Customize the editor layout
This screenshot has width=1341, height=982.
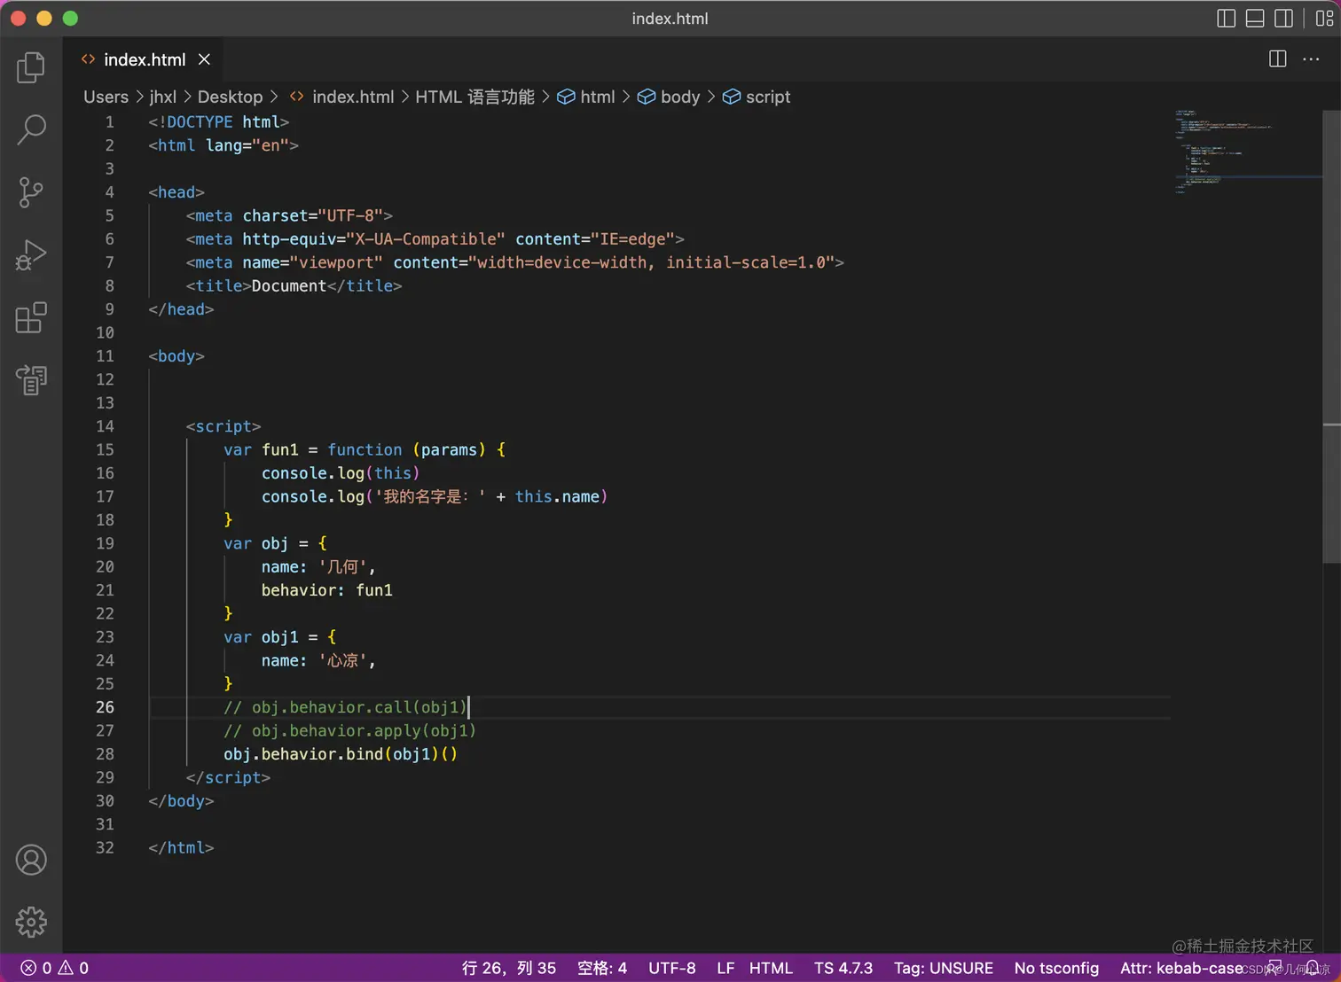(x=1324, y=19)
